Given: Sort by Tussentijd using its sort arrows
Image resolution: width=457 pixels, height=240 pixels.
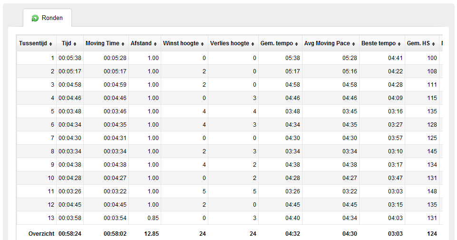Looking at the screenshot, I should point(51,44).
